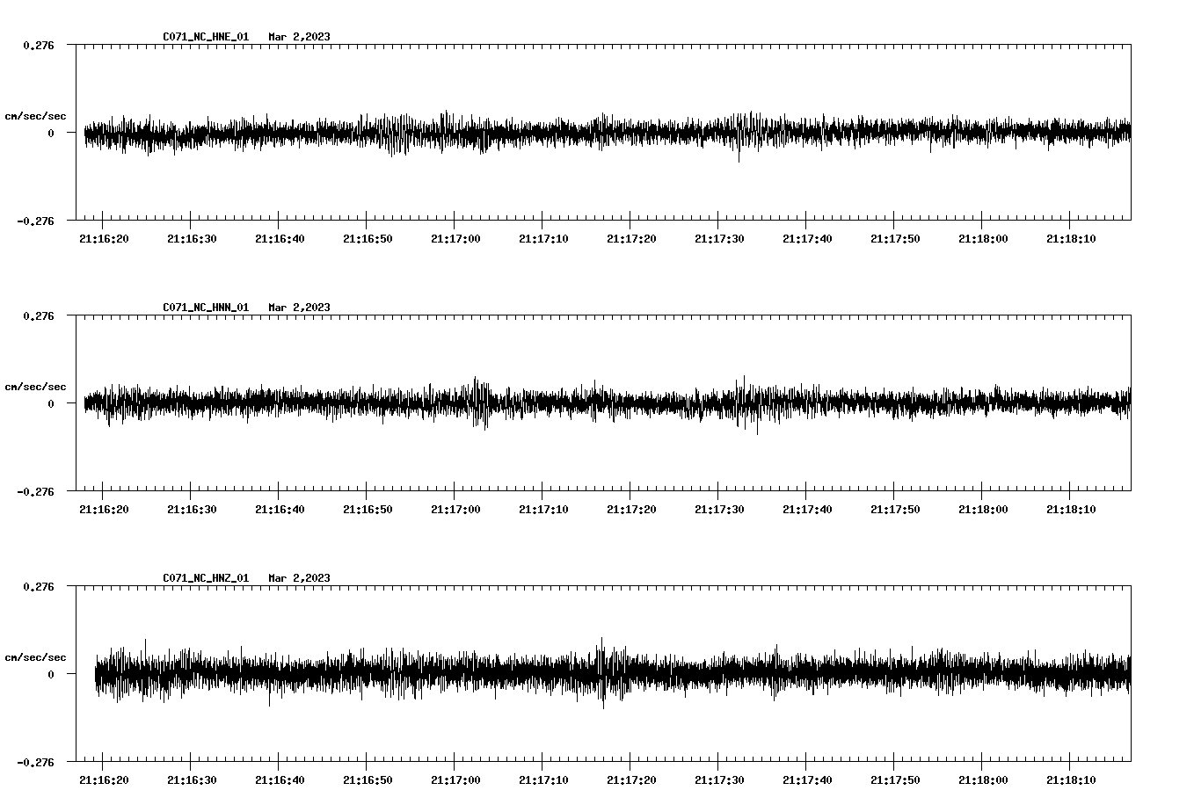Click the 21:17:40 time label on bottom axis
The width and height of the screenshot is (1194, 812).
[x=809, y=777]
